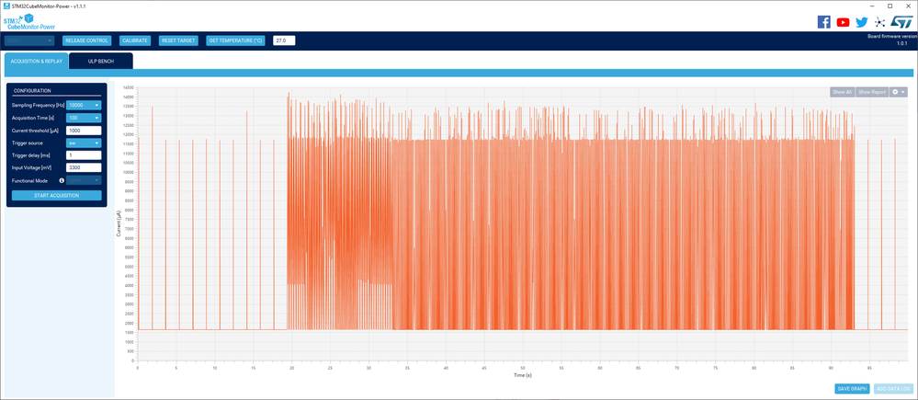
Task: Click the ST community network icon
Action: (878, 22)
